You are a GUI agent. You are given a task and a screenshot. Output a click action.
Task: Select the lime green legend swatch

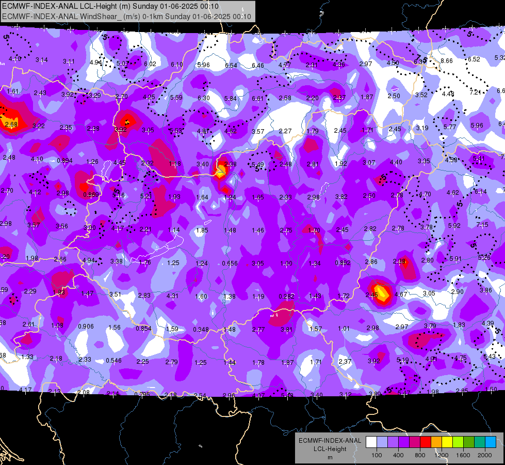click(458, 442)
